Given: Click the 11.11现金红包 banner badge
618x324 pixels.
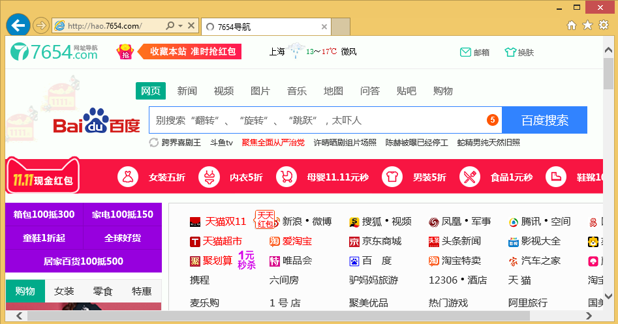Looking at the screenshot, I should point(42,176).
